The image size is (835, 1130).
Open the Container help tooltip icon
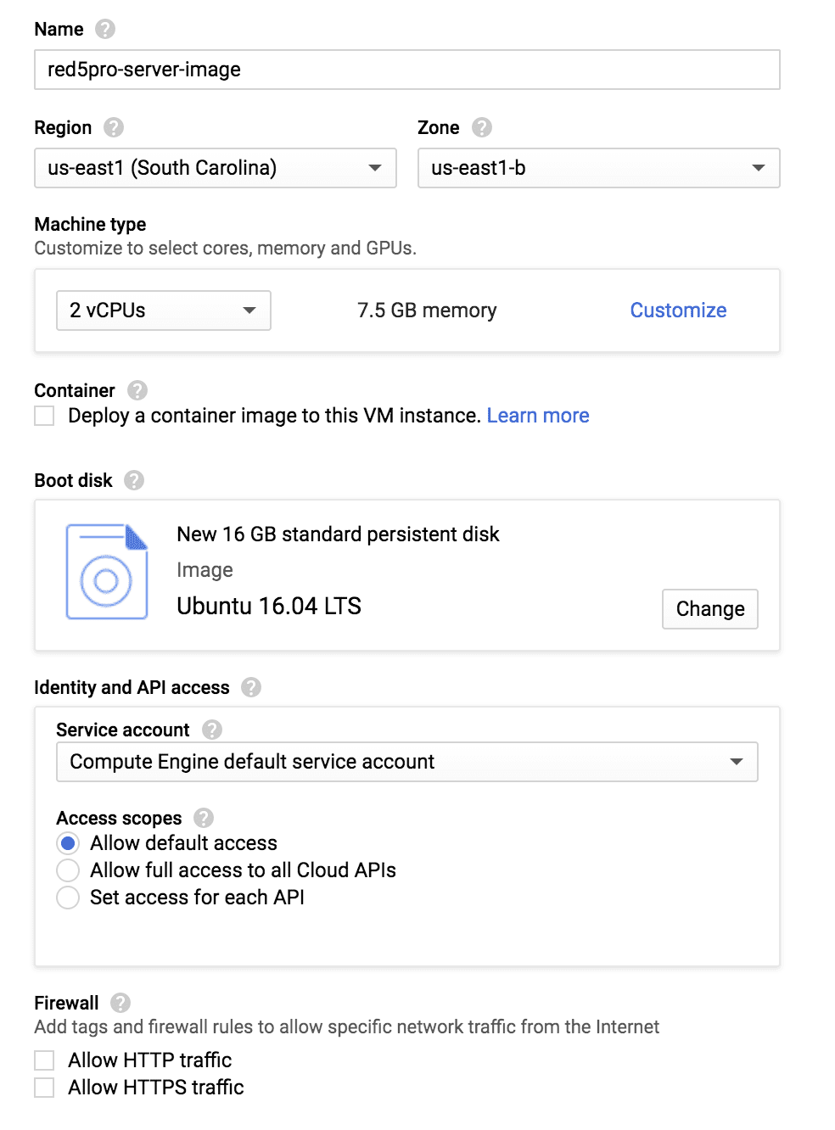(137, 390)
